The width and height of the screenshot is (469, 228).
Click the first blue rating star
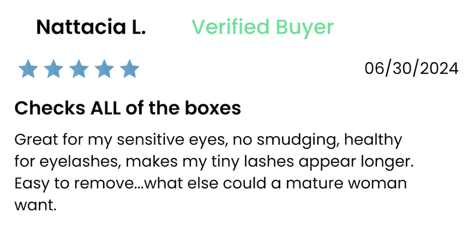pos(28,69)
